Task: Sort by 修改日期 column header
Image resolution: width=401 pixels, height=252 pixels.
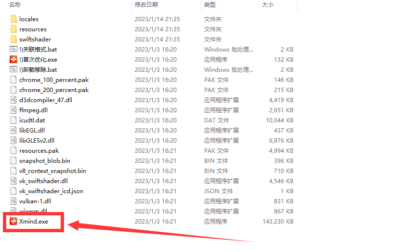Action: (146, 4)
